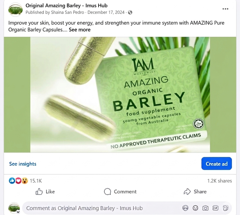
Task: Click the Comment speech bubble icon
Action: 108,191
